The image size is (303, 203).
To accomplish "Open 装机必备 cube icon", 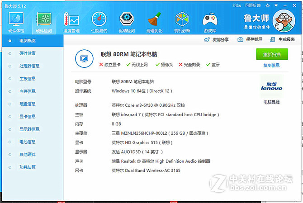I will pyautogui.click(x=182, y=19).
